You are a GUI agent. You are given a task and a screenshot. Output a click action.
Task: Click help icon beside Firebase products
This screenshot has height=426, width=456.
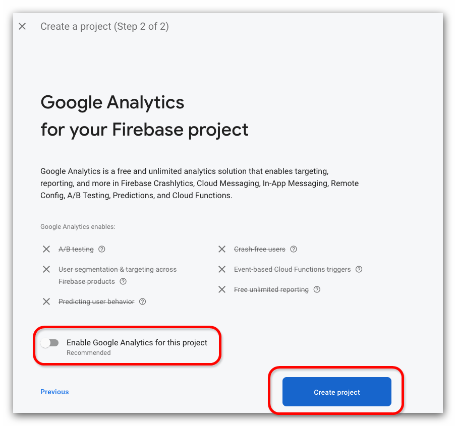(123, 281)
